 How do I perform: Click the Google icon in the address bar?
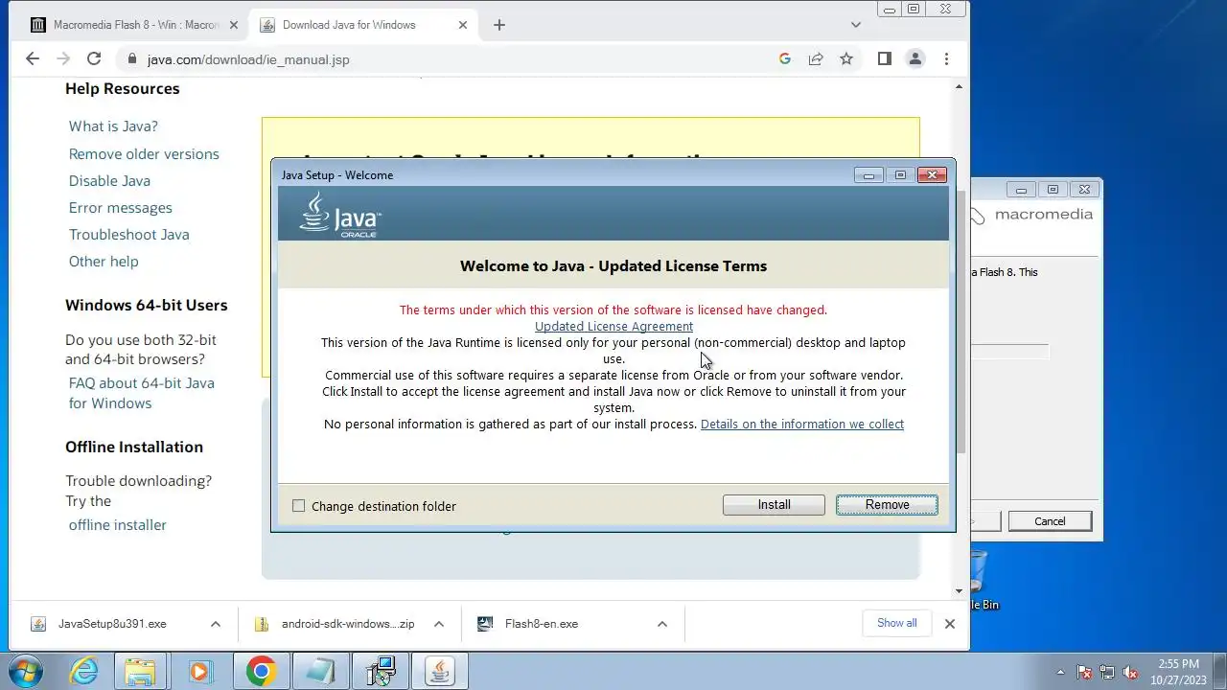785,59
